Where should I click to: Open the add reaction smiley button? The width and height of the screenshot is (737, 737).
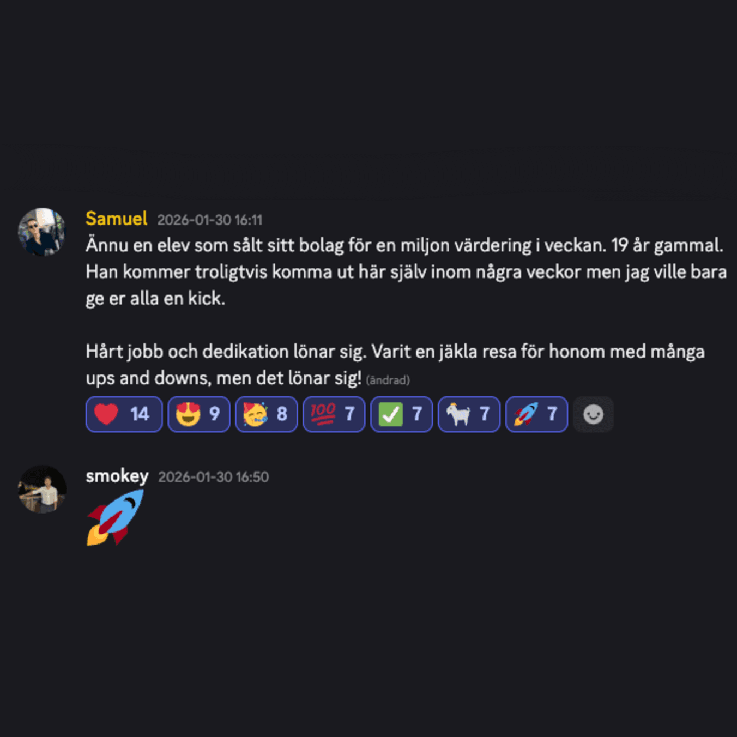point(594,414)
